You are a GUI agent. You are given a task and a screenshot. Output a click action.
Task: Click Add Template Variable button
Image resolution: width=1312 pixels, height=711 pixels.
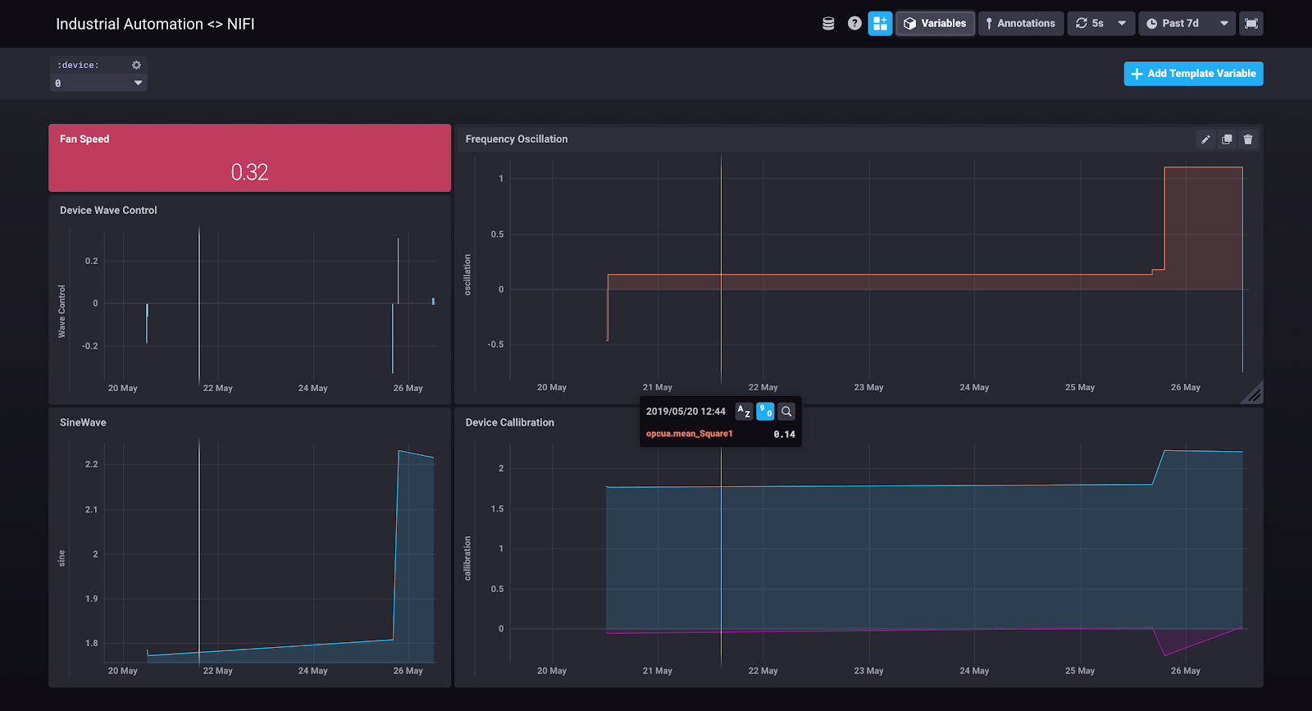click(1193, 74)
